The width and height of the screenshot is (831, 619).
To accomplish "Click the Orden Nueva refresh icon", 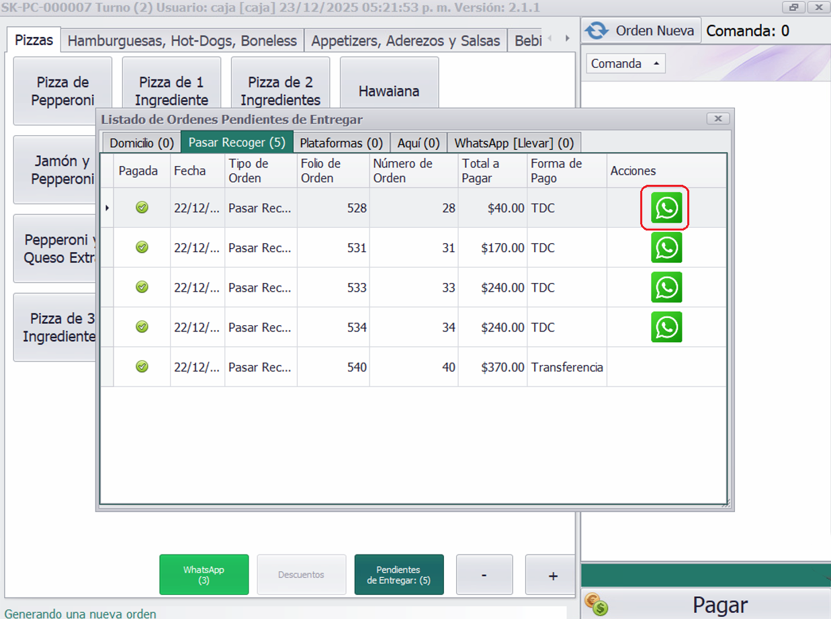I will coord(595,31).
